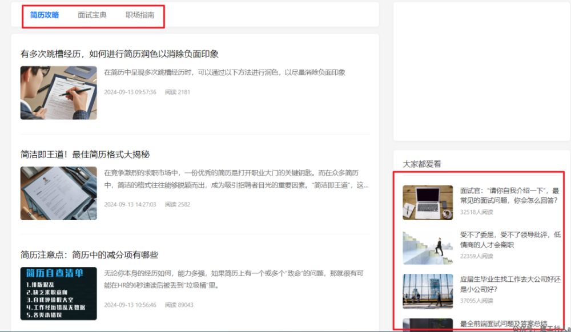The image size is (571, 332).
Task: Click the 37095人阅读 reader count
Action: pos(476,301)
